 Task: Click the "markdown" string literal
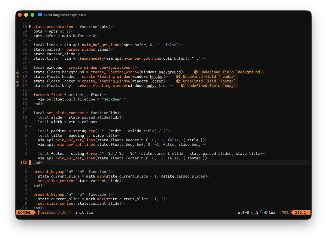click(x=113, y=99)
